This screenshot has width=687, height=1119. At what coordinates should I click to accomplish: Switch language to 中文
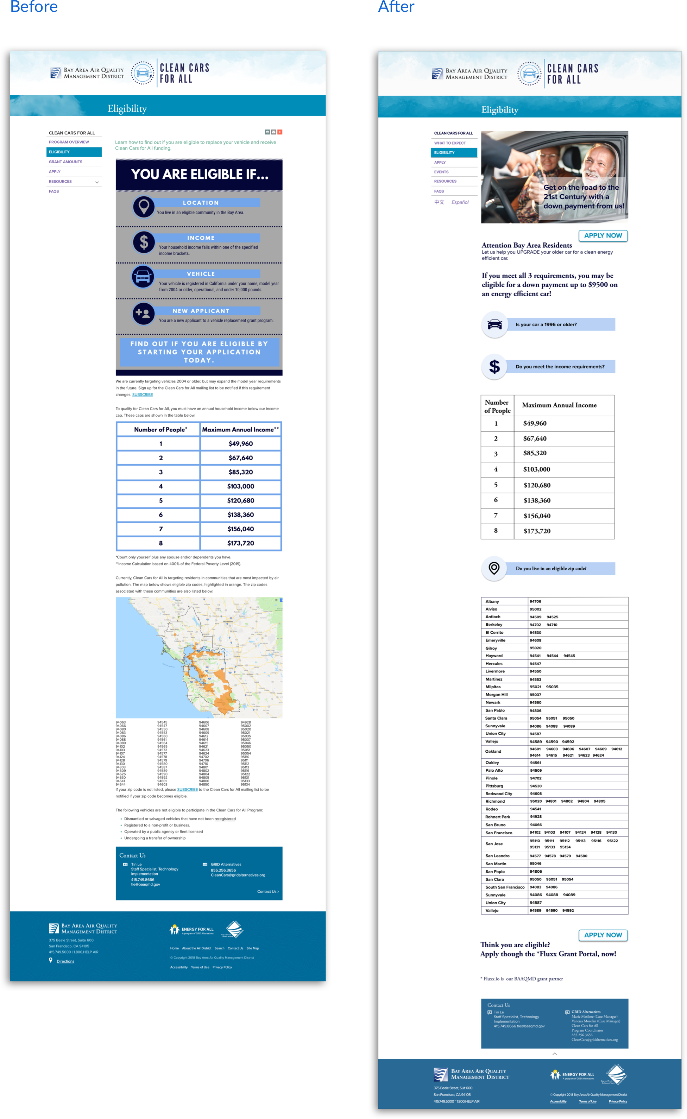click(439, 202)
